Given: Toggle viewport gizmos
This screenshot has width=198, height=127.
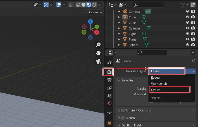Looking at the screenshot, I should pos(46,5).
